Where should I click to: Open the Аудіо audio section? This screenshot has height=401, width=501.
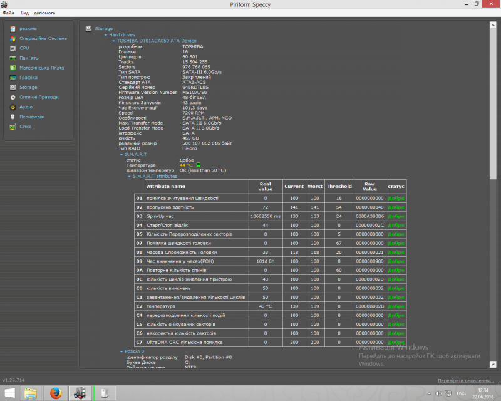click(26, 107)
